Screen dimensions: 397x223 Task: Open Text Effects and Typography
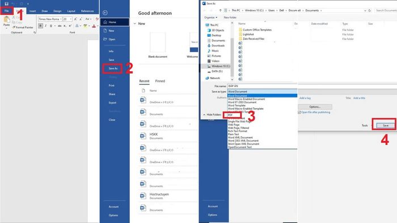[77, 26]
